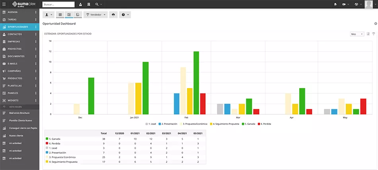This screenshot has height=170, width=378.
Task: Click the user avatar picture
Action: (368, 4)
